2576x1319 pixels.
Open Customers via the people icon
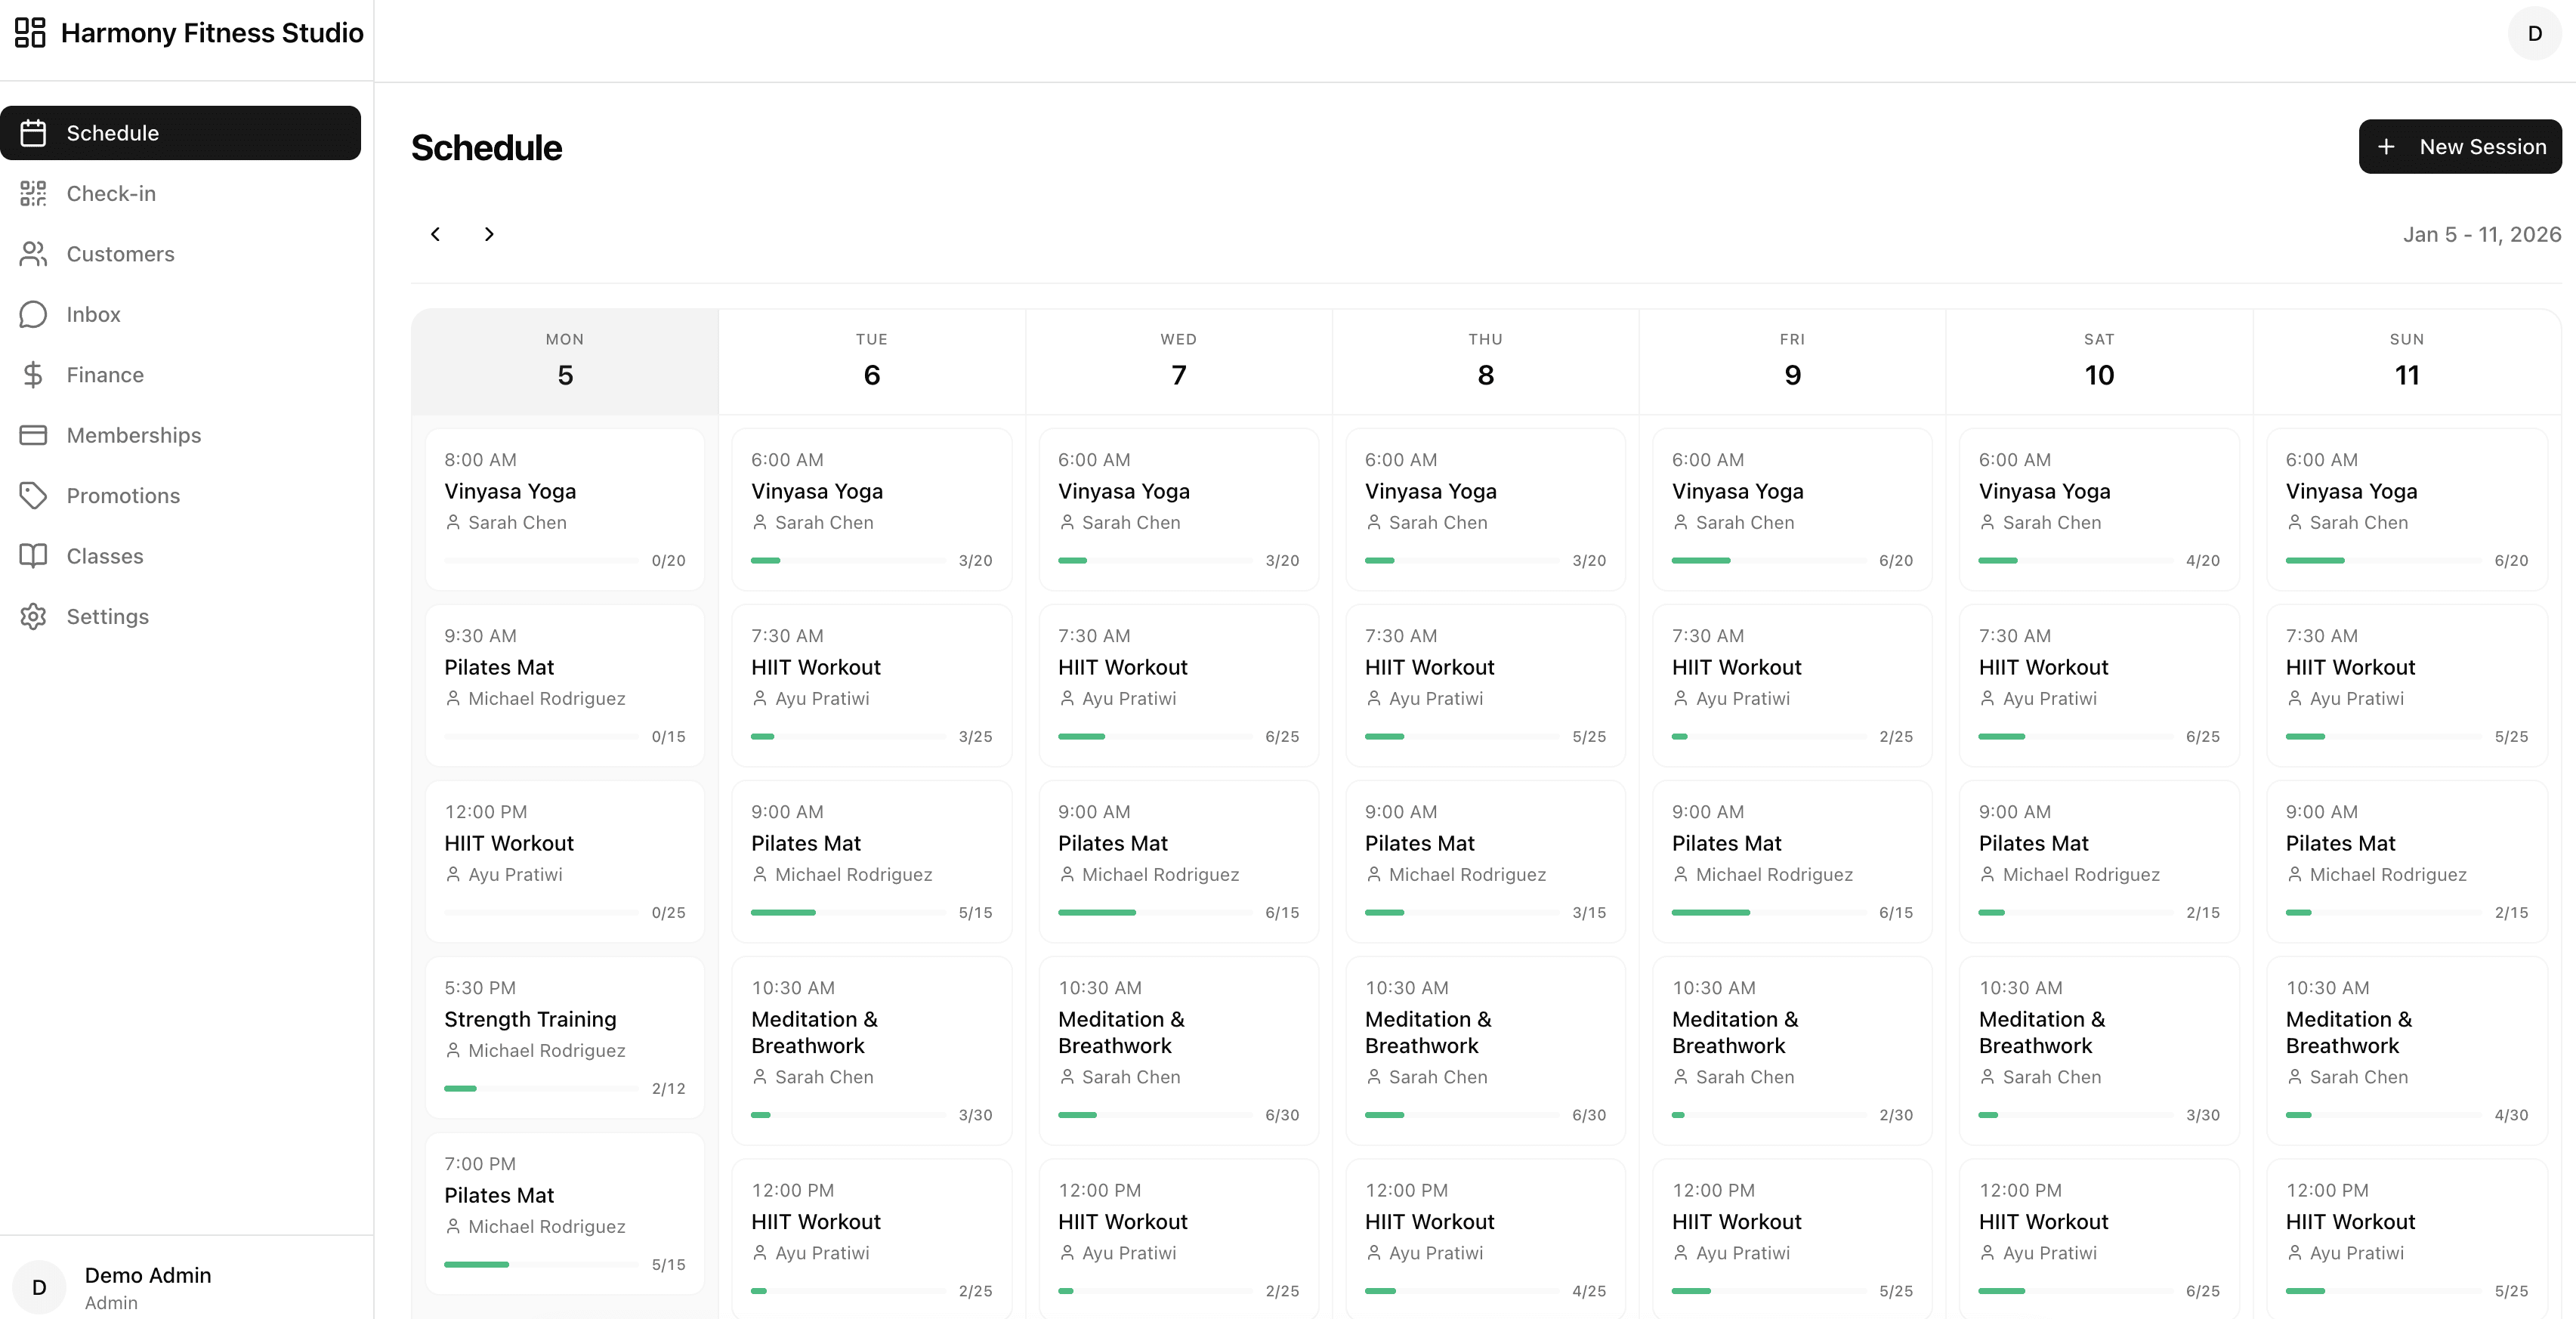(33, 254)
